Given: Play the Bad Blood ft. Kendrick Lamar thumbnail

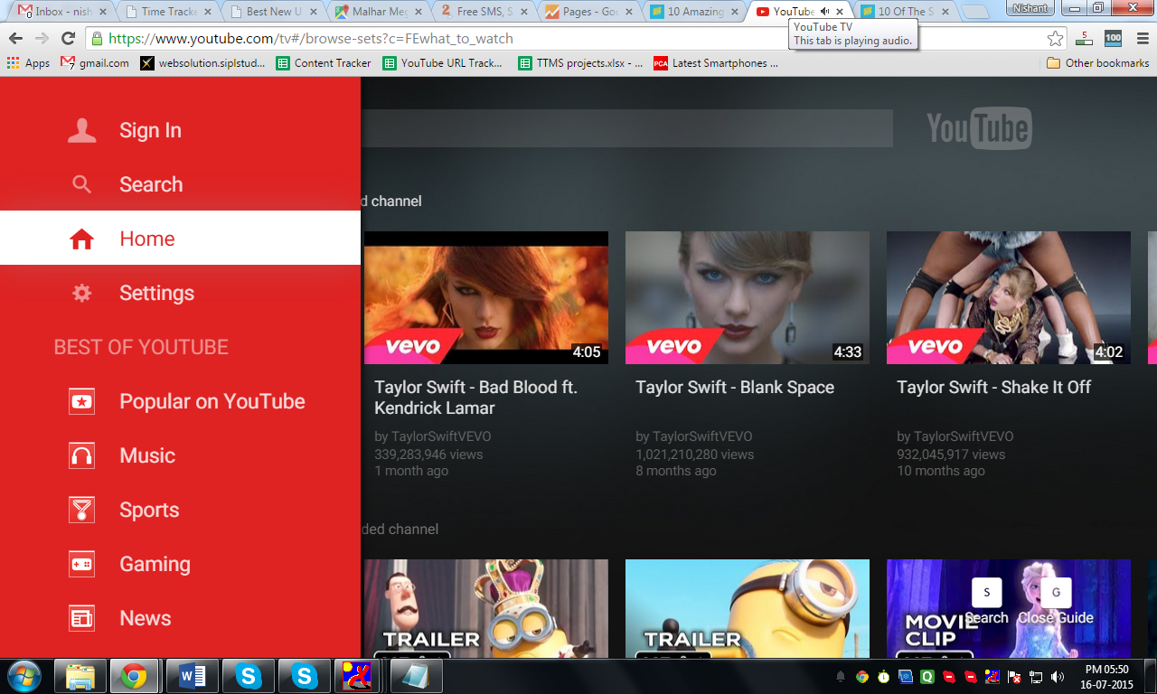Looking at the screenshot, I should (486, 297).
